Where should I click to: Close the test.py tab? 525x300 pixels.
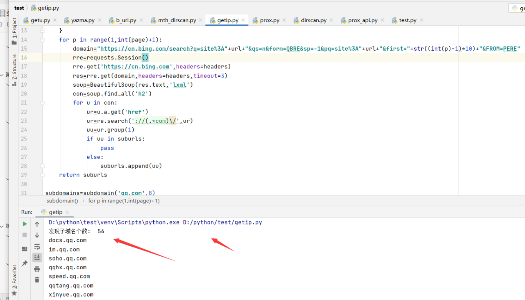421,20
